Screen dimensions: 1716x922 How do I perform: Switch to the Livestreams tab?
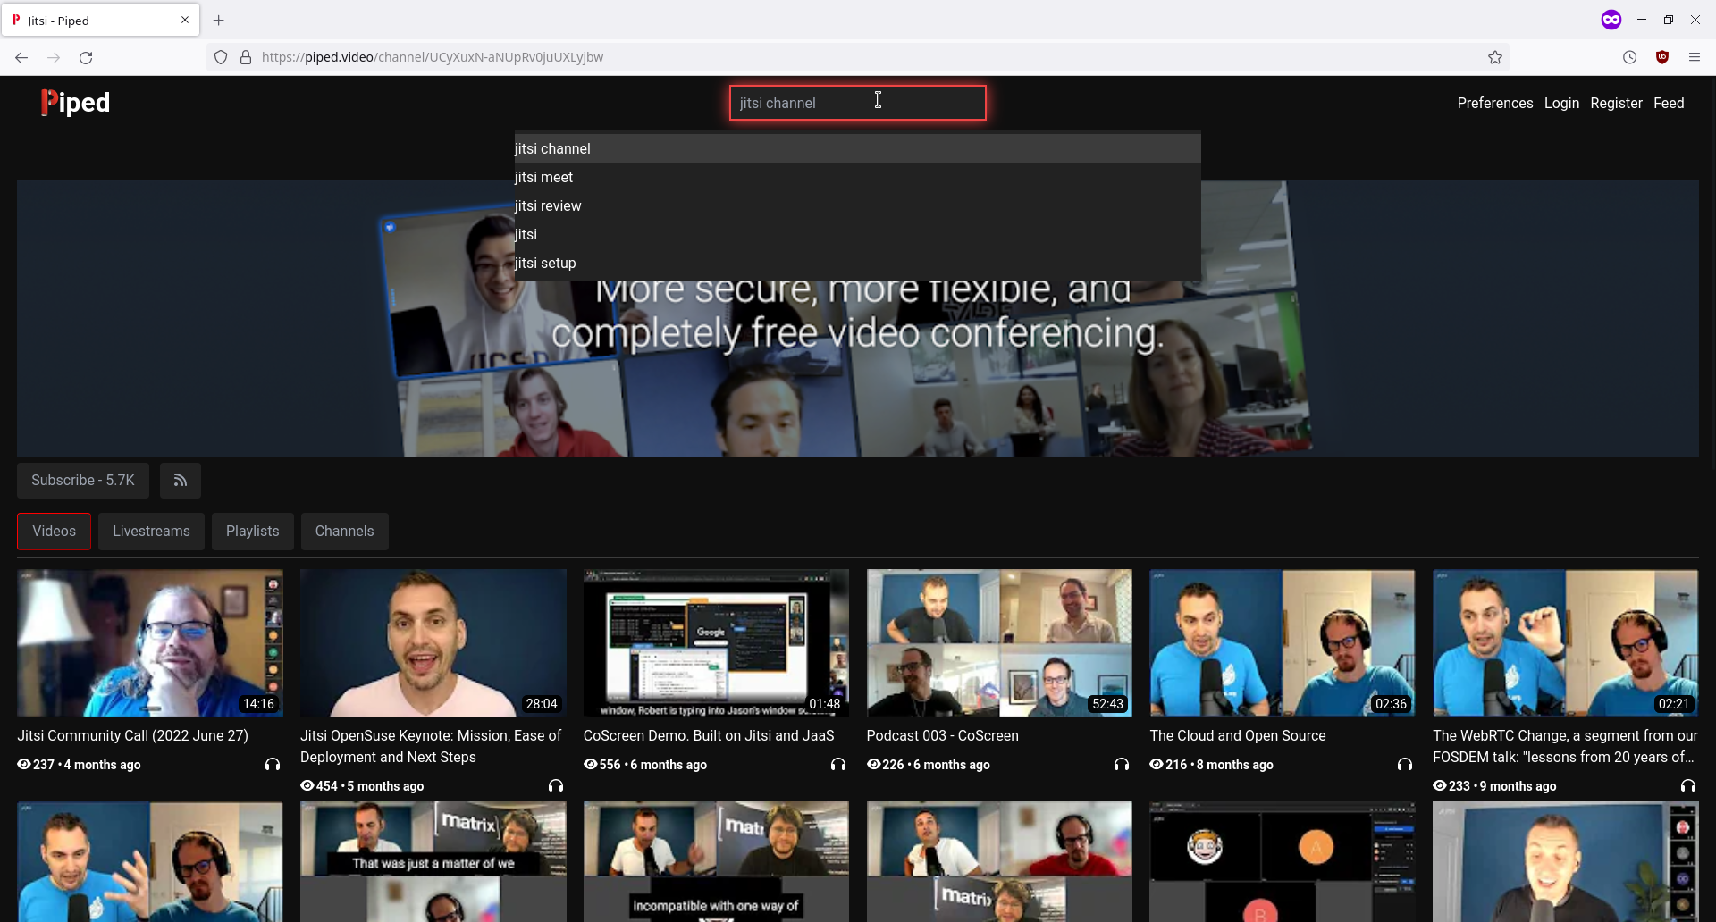(151, 532)
